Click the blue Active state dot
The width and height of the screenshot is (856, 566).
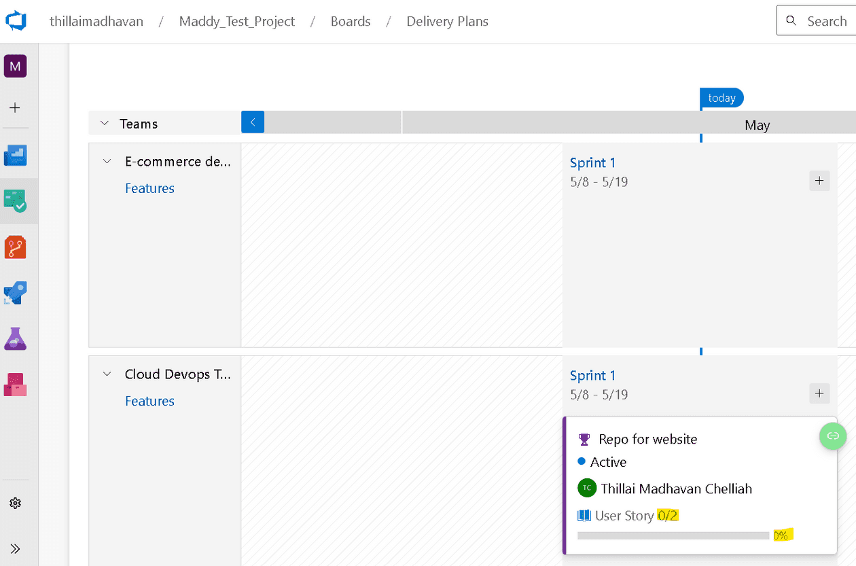[x=582, y=461]
